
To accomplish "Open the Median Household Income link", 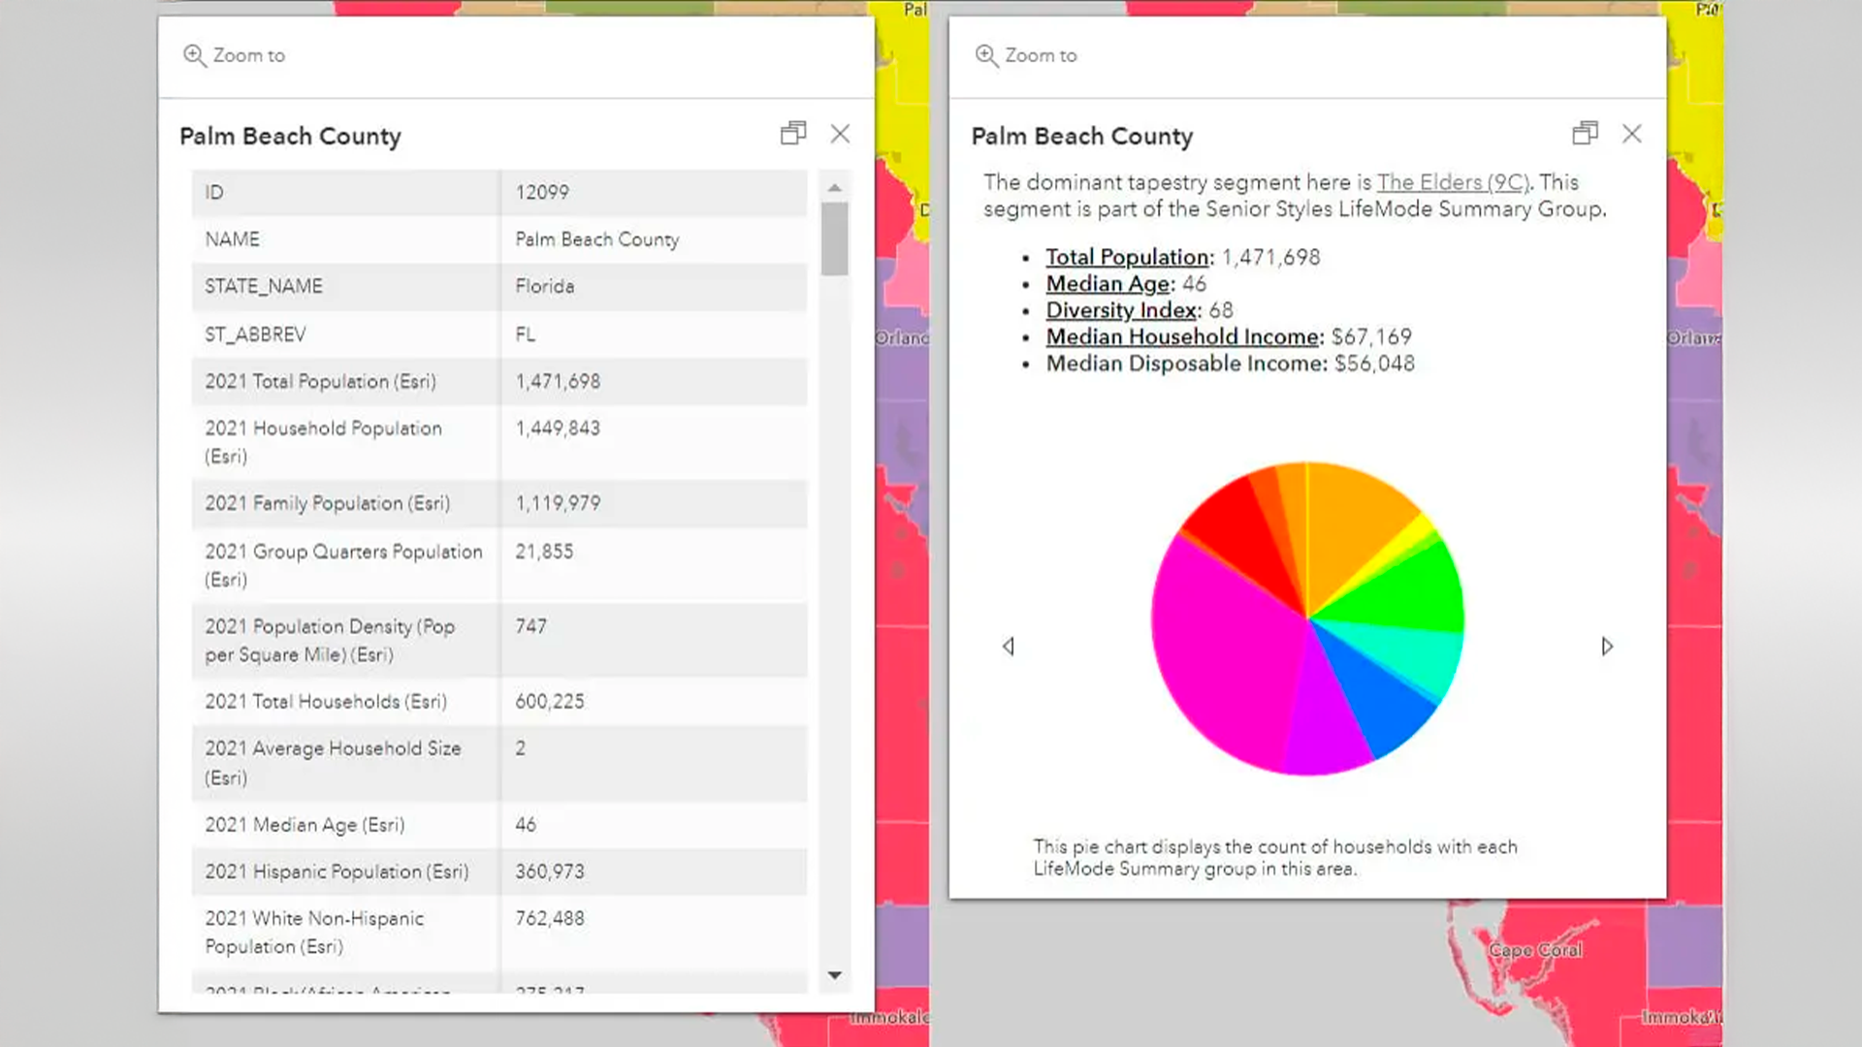I will 1182,337.
